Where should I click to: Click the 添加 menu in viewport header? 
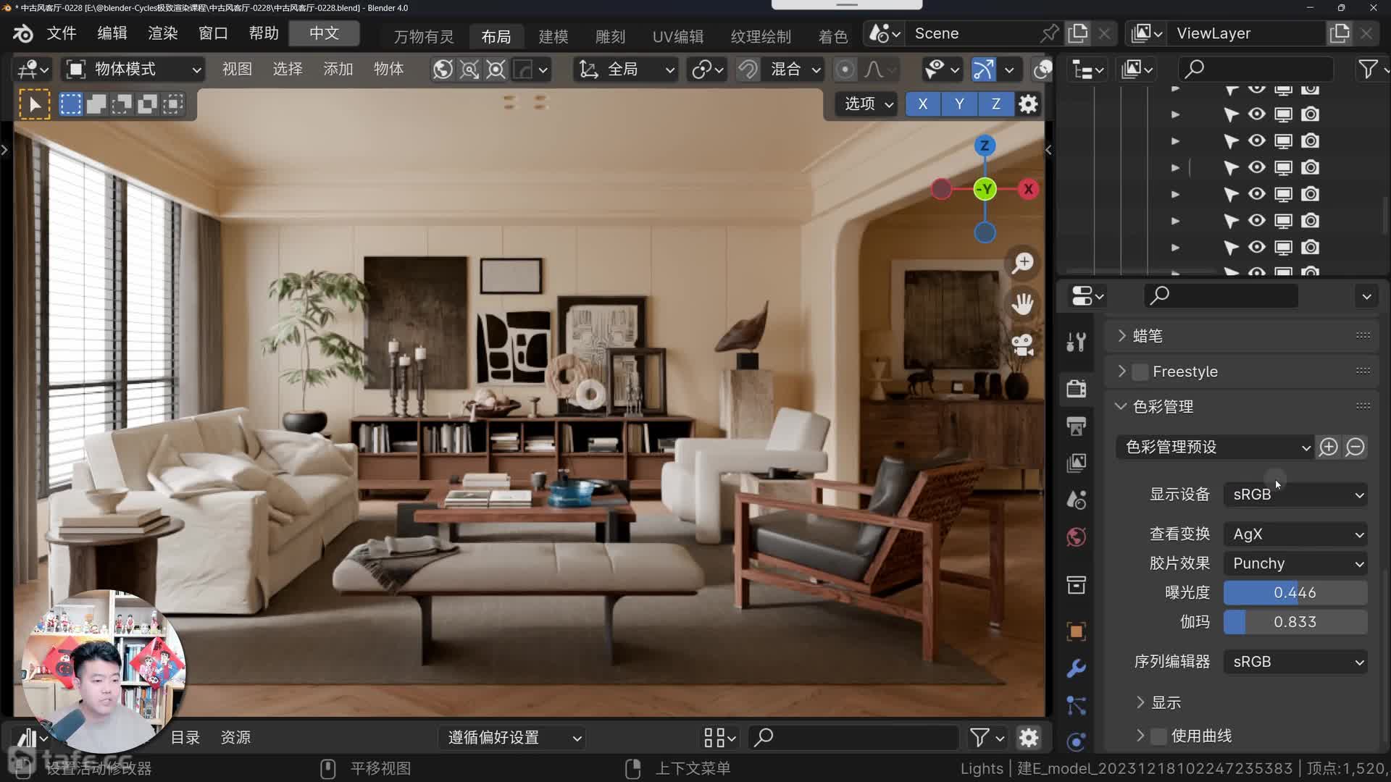tap(338, 69)
